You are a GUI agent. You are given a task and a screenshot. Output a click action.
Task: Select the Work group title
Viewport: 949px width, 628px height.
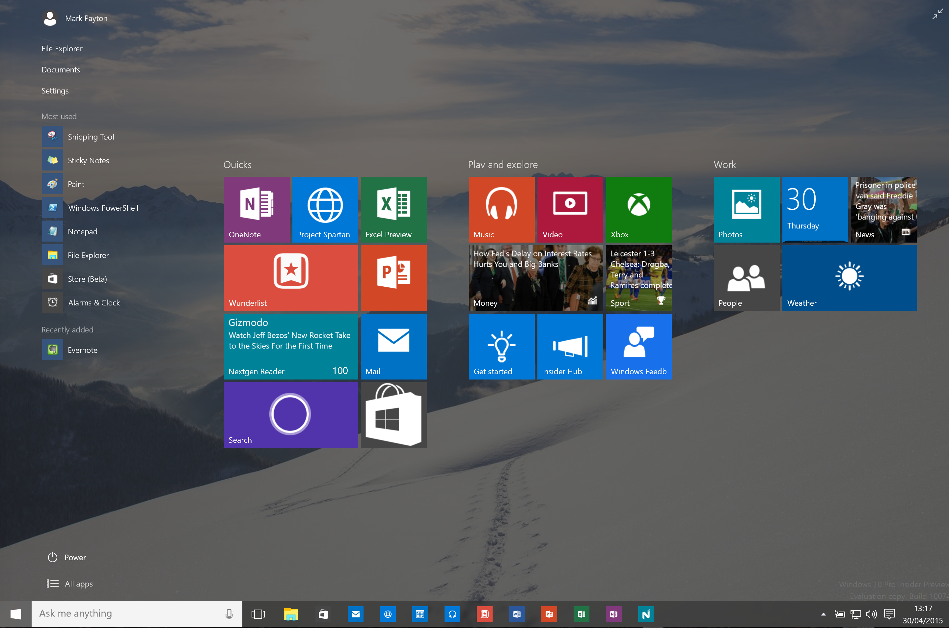point(725,165)
